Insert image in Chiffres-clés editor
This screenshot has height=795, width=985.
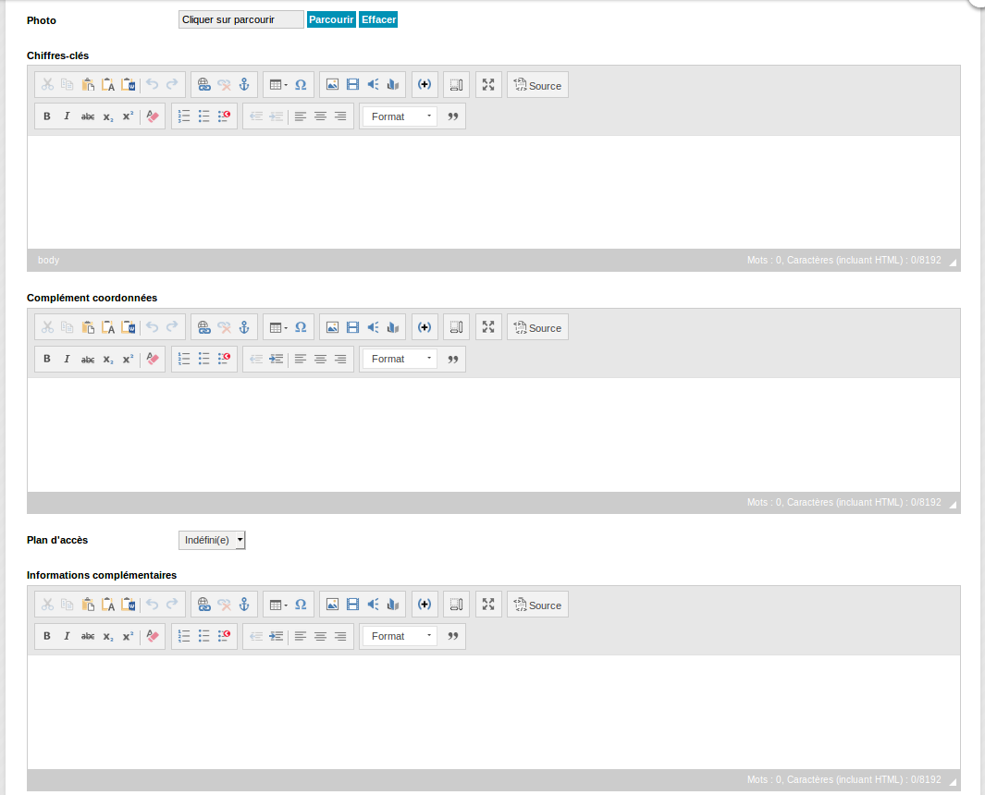pos(332,84)
